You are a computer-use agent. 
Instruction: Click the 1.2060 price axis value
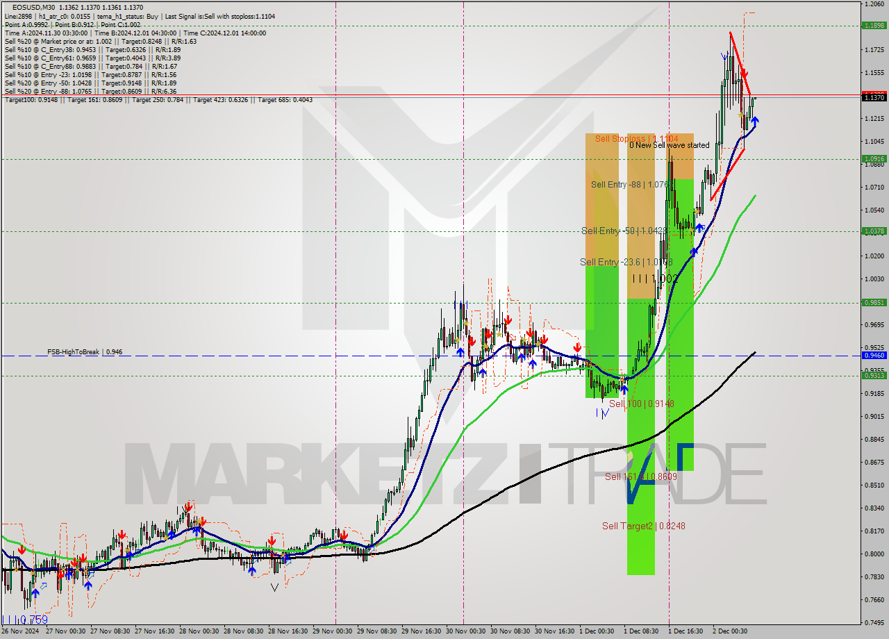coord(874,4)
